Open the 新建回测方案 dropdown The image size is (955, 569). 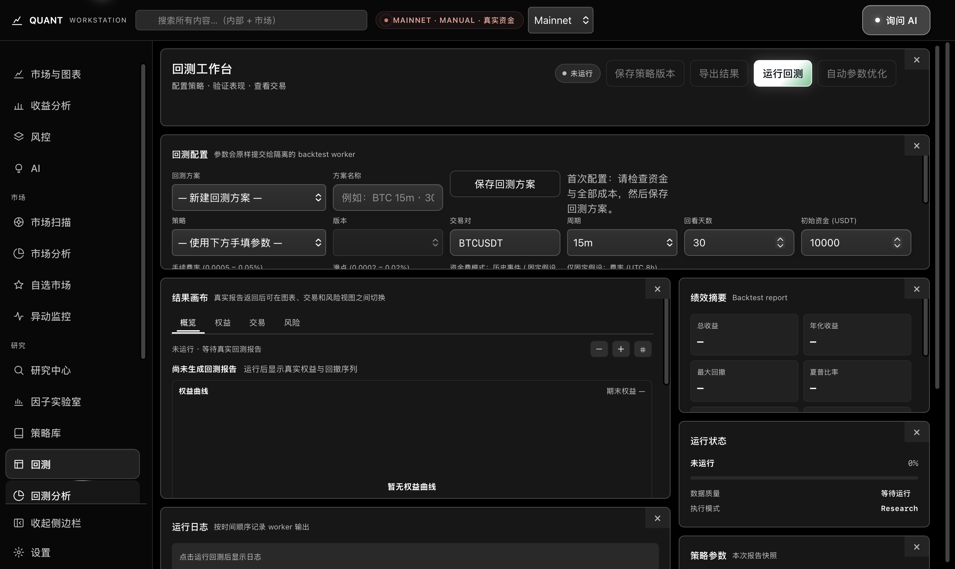click(x=249, y=198)
